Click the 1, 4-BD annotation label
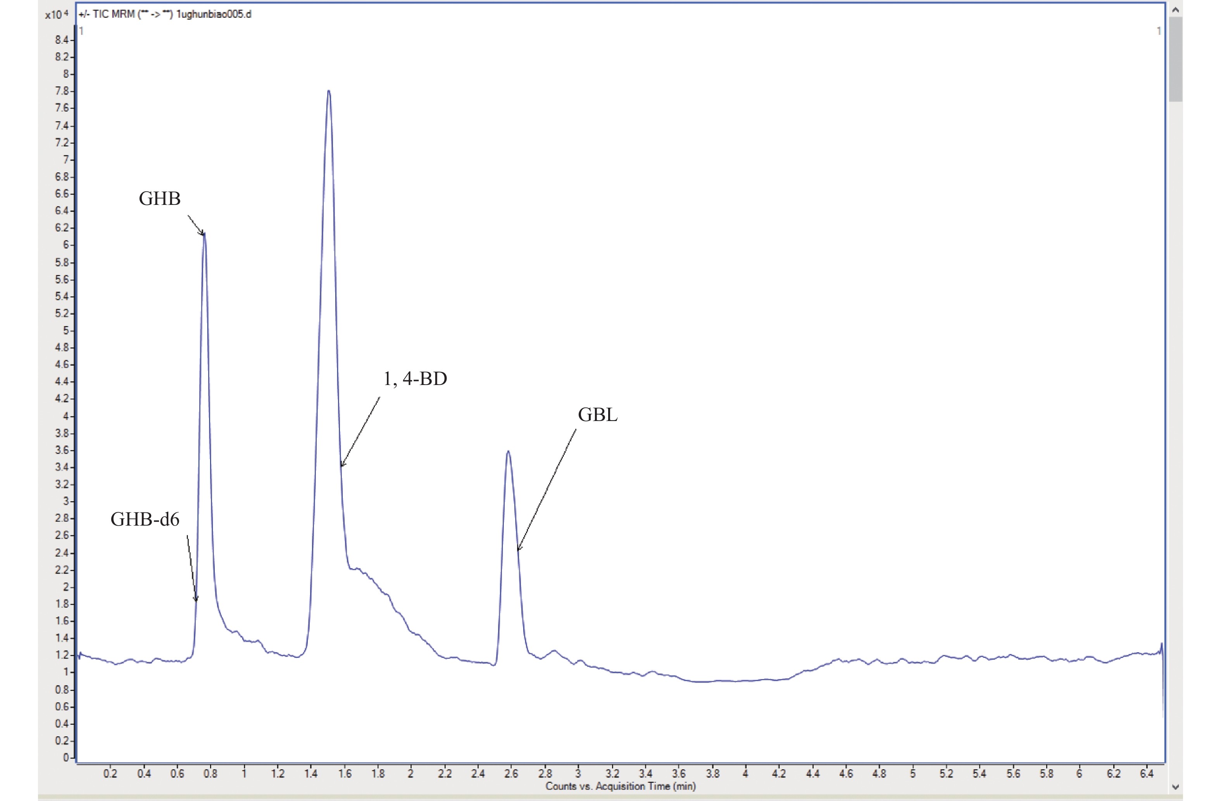This screenshot has width=1221, height=801. point(415,379)
